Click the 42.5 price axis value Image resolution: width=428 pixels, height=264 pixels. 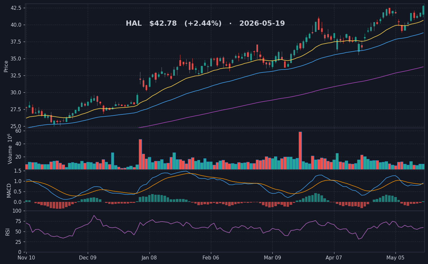(x=16, y=8)
